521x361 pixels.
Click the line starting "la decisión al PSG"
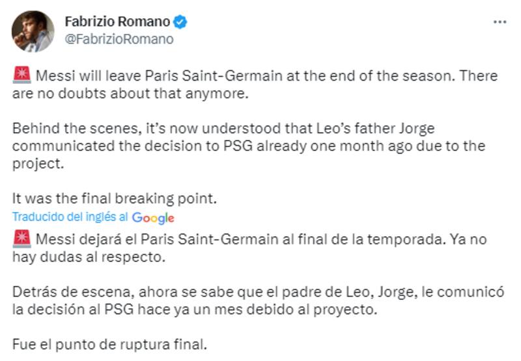195,310
